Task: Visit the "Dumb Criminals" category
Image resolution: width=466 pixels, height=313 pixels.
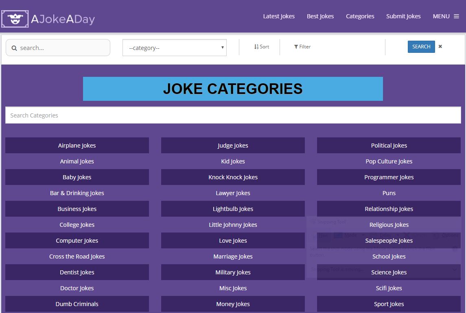Action: pyautogui.click(x=77, y=304)
